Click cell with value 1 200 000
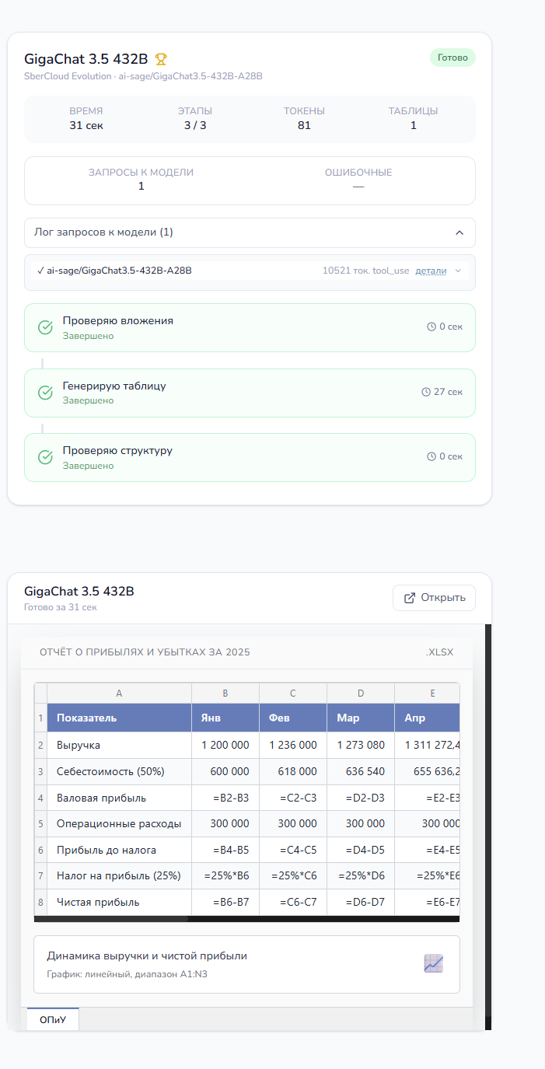 point(225,745)
